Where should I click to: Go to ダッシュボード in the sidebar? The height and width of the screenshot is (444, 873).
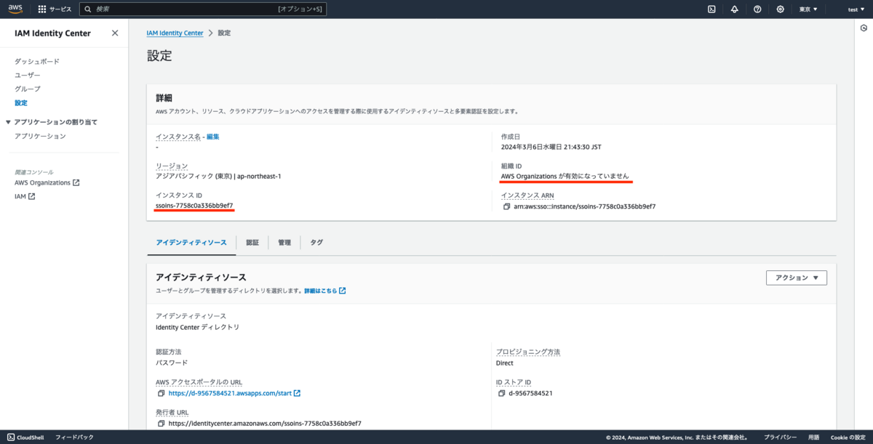pos(37,62)
